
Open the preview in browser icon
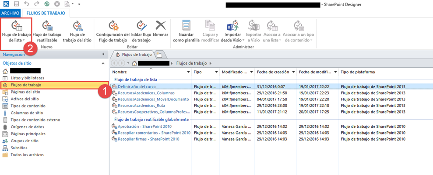click(67, 4)
